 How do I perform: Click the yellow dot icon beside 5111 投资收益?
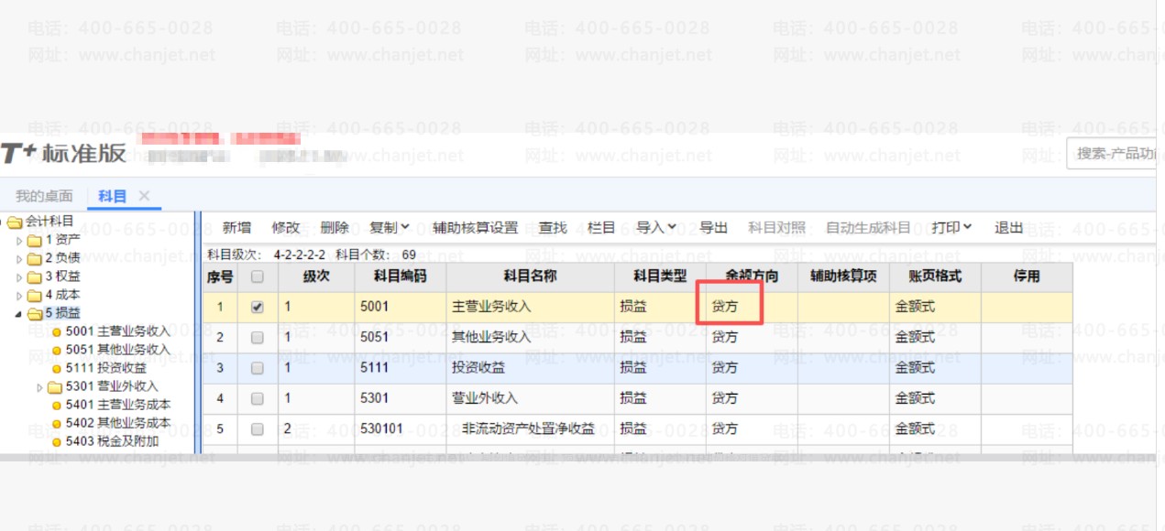[x=57, y=368]
